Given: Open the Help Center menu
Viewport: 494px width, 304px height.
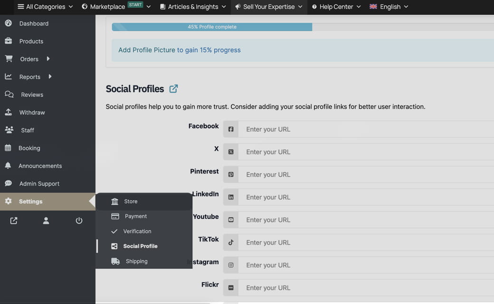Looking at the screenshot, I should click(x=336, y=7).
